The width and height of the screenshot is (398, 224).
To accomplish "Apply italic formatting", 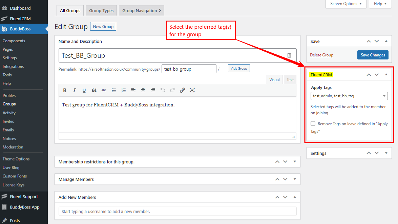I will click(x=74, y=90).
